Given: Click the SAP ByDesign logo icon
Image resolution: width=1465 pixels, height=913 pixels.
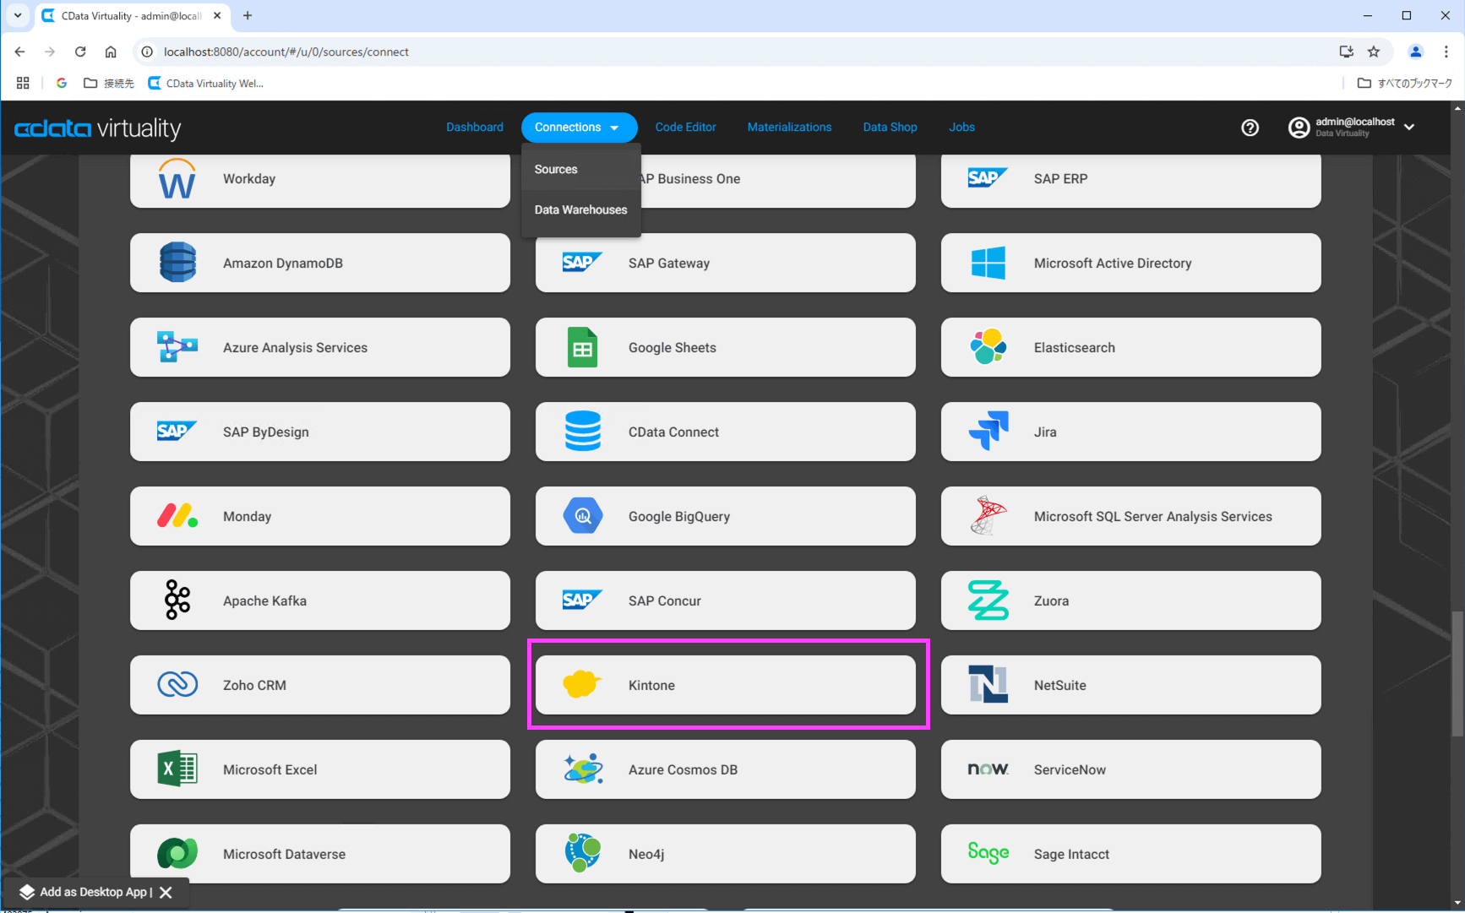Looking at the screenshot, I should pyautogui.click(x=177, y=431).
